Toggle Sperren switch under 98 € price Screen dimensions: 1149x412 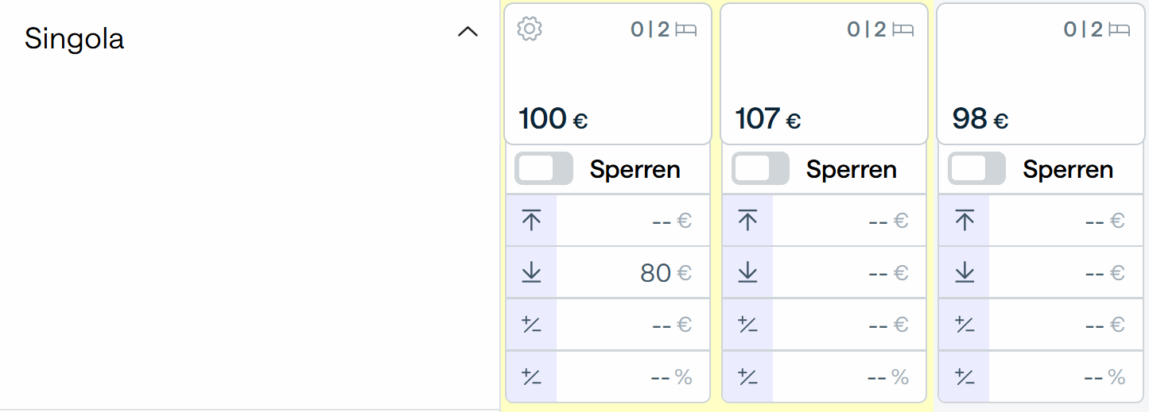tap(977, 169)
